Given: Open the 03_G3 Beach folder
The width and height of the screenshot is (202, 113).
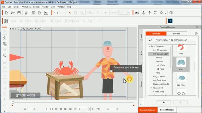Looking at the screenshot, I should (160, 77).
